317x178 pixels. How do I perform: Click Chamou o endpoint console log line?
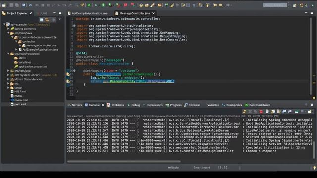[x=261, y=151]
